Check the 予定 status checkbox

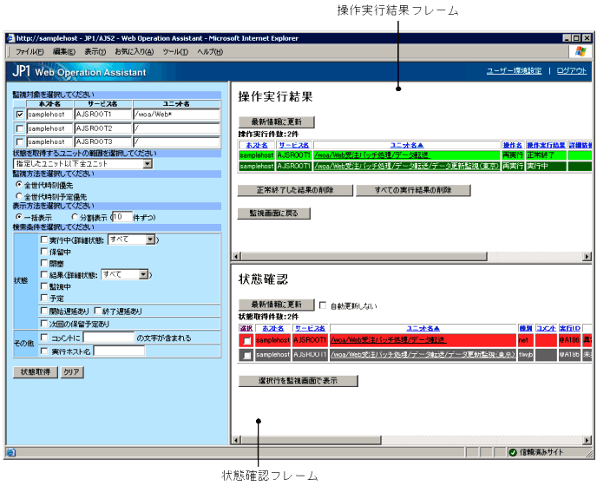point(44,298)
